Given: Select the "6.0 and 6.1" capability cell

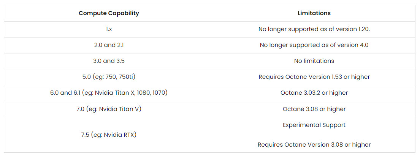Looking at the screenshot, I should 109,93.
